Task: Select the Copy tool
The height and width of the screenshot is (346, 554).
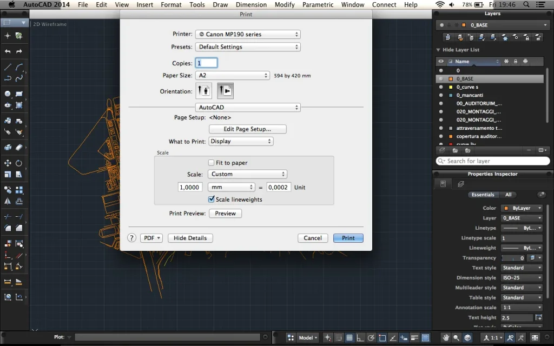Action: 8,190
